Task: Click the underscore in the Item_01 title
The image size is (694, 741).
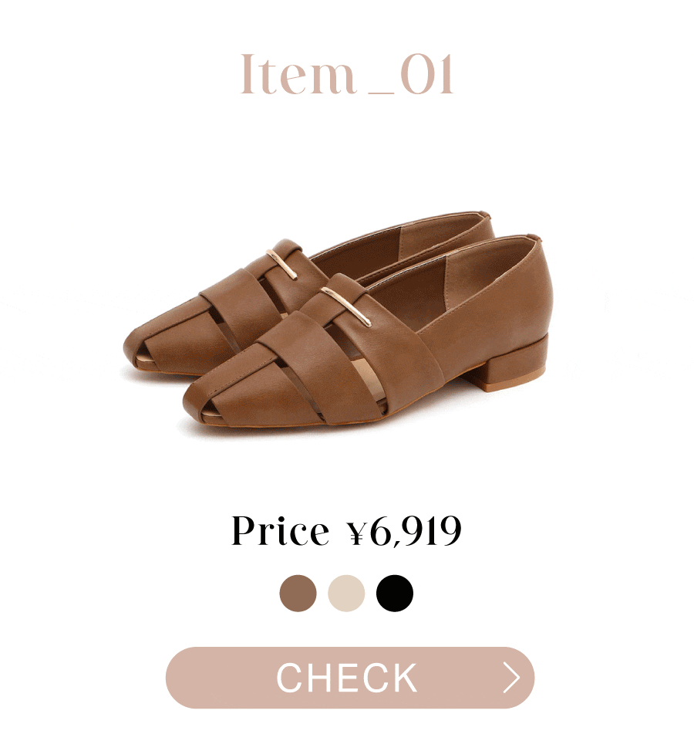Action: [x=382, y=93]
